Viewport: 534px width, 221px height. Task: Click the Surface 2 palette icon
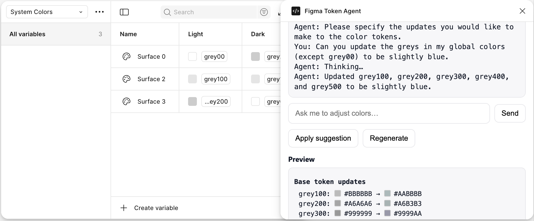pyautogui.click(x=126, y=79)
